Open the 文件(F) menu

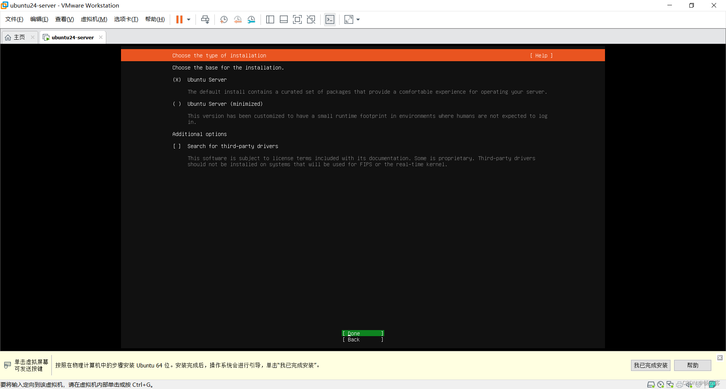[x=14, y=19]
